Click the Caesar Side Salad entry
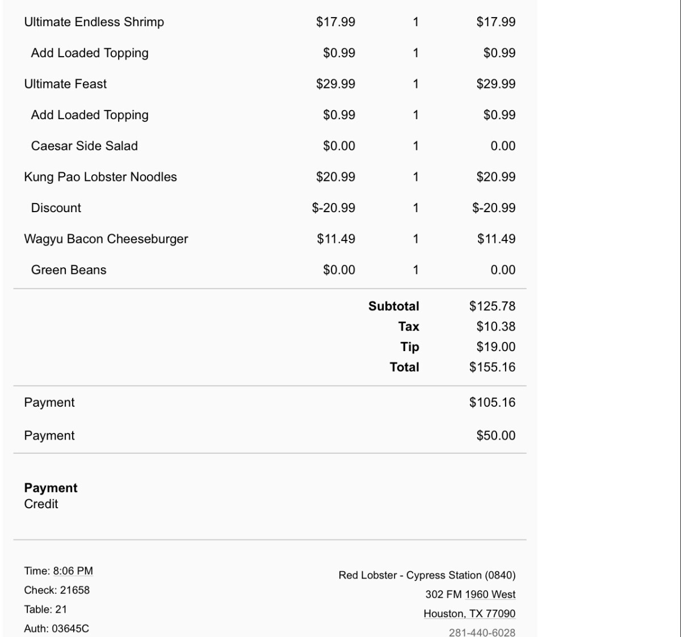The image size is (681, 637). [x=85, y=146]
